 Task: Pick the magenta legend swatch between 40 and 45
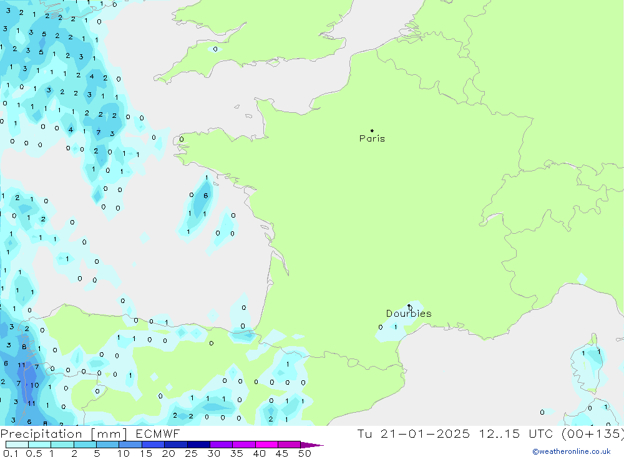[266, 445]
